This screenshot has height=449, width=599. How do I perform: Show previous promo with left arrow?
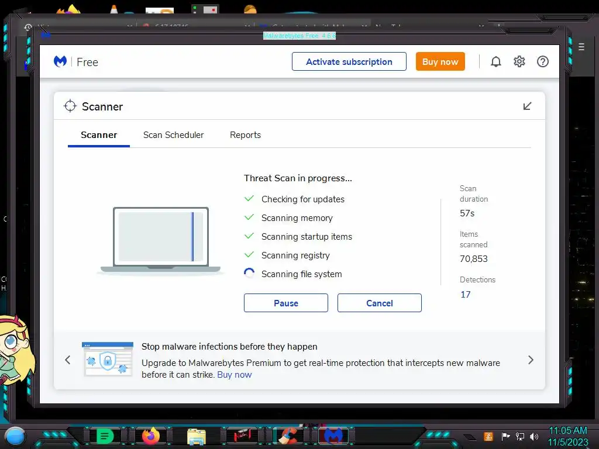click(x=68, y=360)
